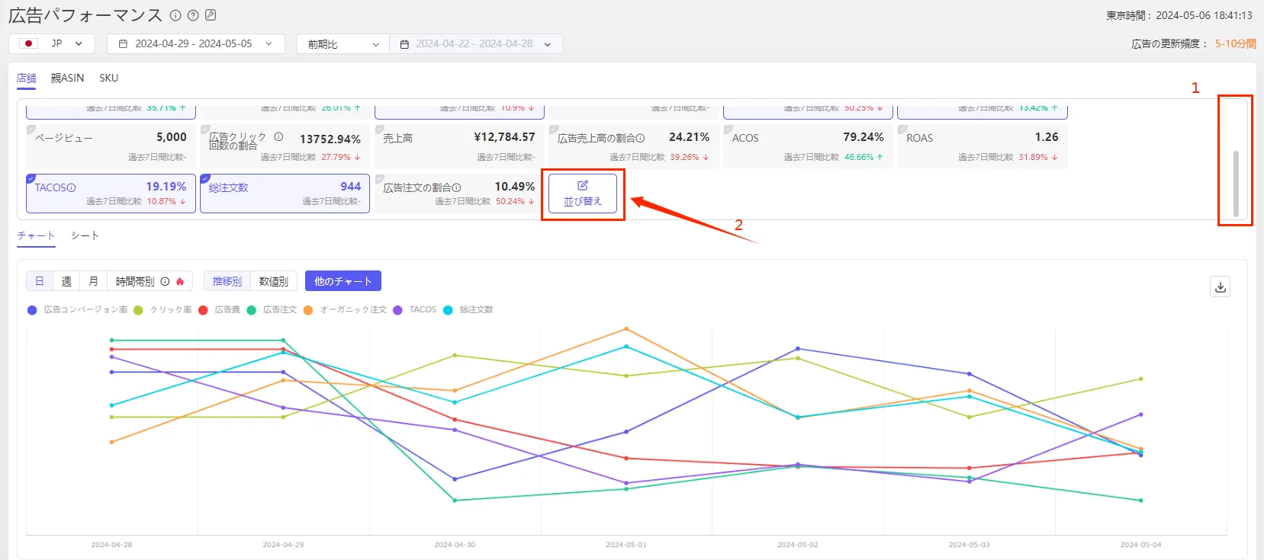Toggle the 広告クリック回数の割合 card checkbox

(205, 130)
